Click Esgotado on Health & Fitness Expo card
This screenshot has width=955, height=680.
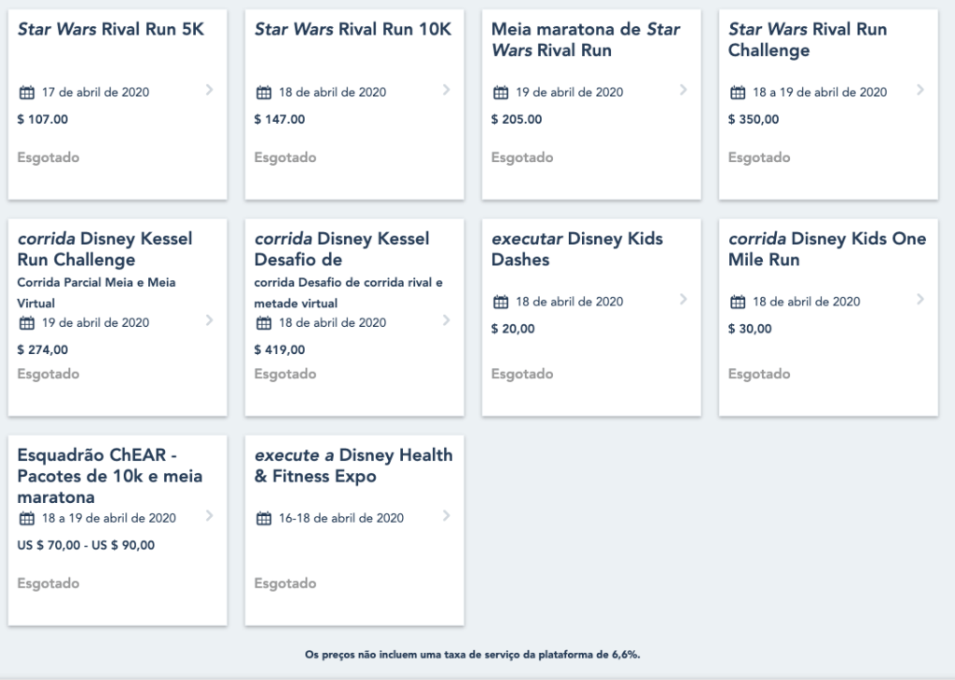point(285,583)
